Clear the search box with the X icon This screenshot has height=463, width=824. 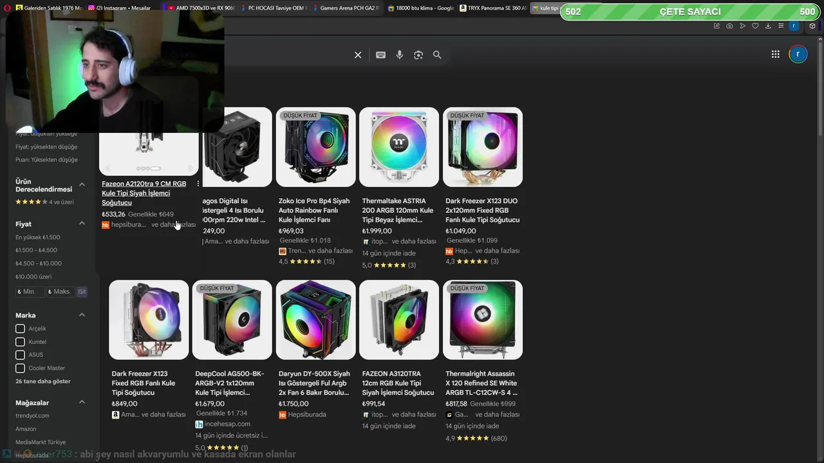point(358,55)
